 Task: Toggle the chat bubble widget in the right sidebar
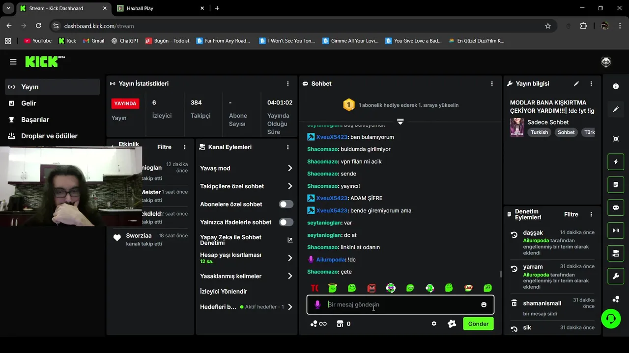pyautogui.click(x=616, y=207)
